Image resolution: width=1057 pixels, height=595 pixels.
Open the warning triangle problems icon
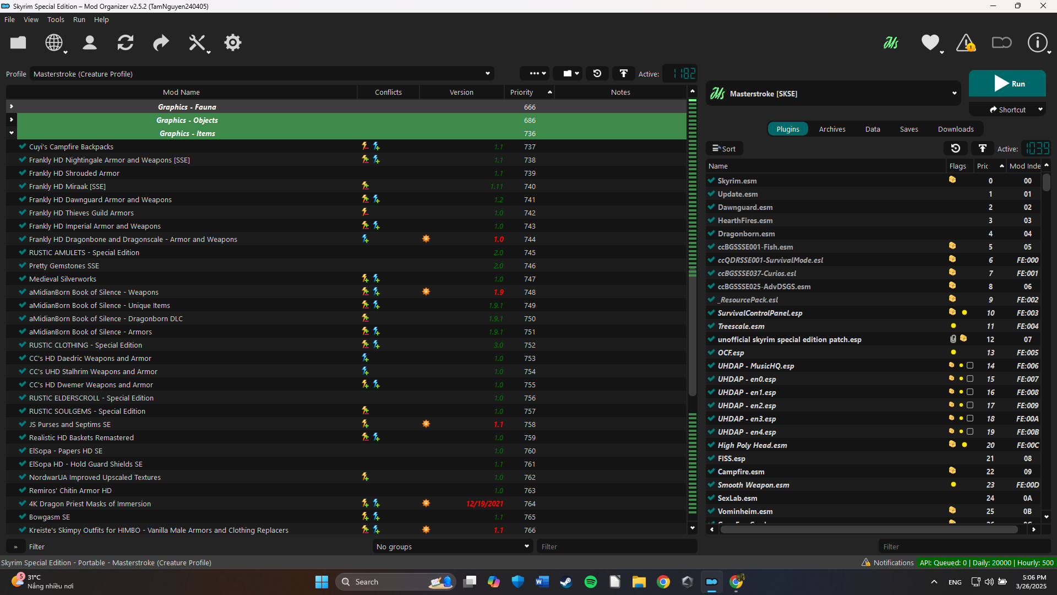(x=965, y=42)
